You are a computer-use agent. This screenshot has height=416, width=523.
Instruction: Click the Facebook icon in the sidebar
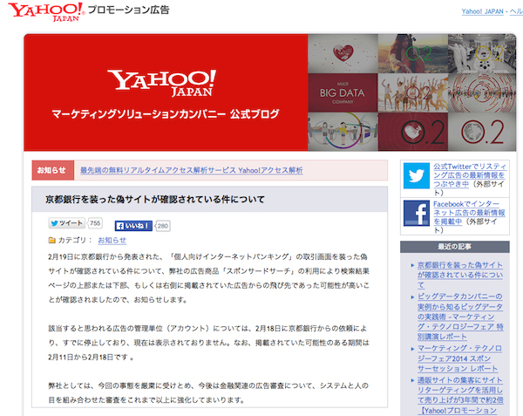[x=417, y=215]
